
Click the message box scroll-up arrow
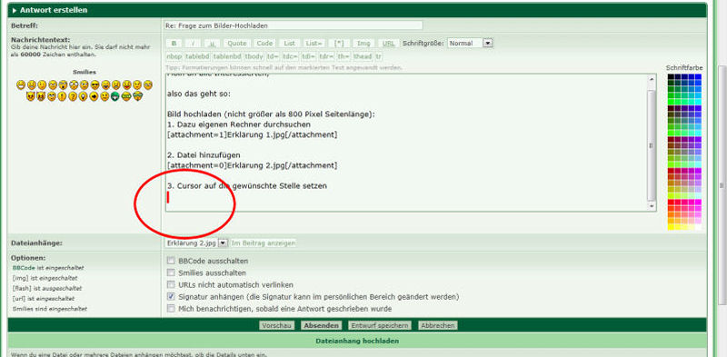(x=652, y=80)
